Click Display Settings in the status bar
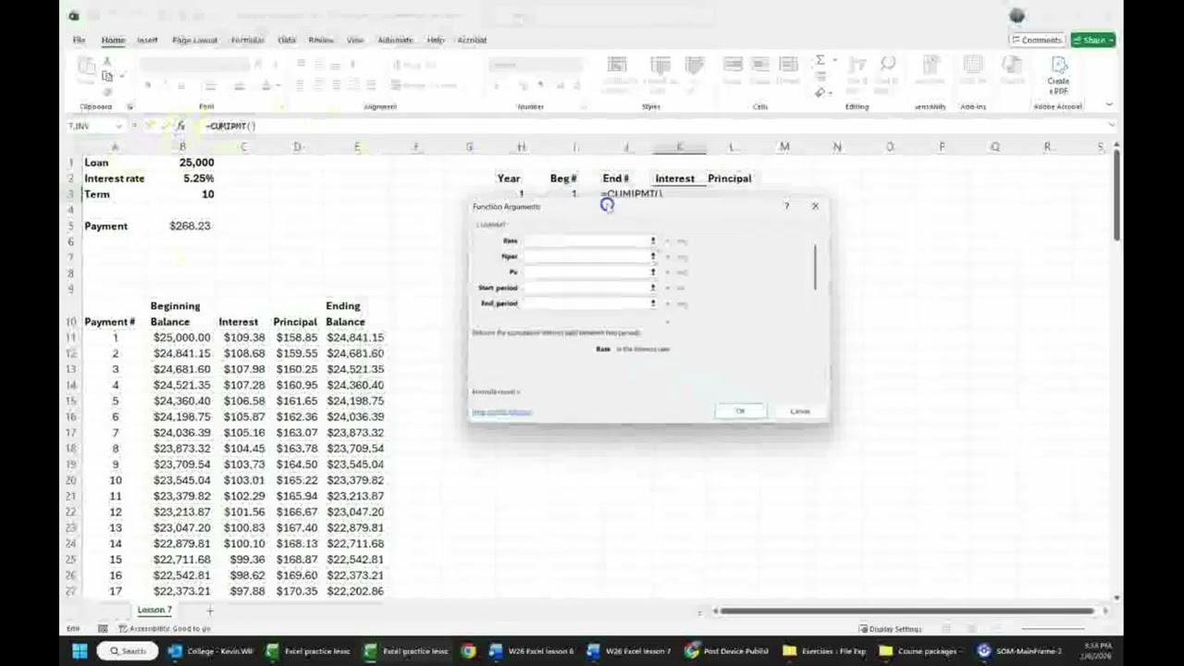Viewport: 1184px width, 666px height. (889, 629)
